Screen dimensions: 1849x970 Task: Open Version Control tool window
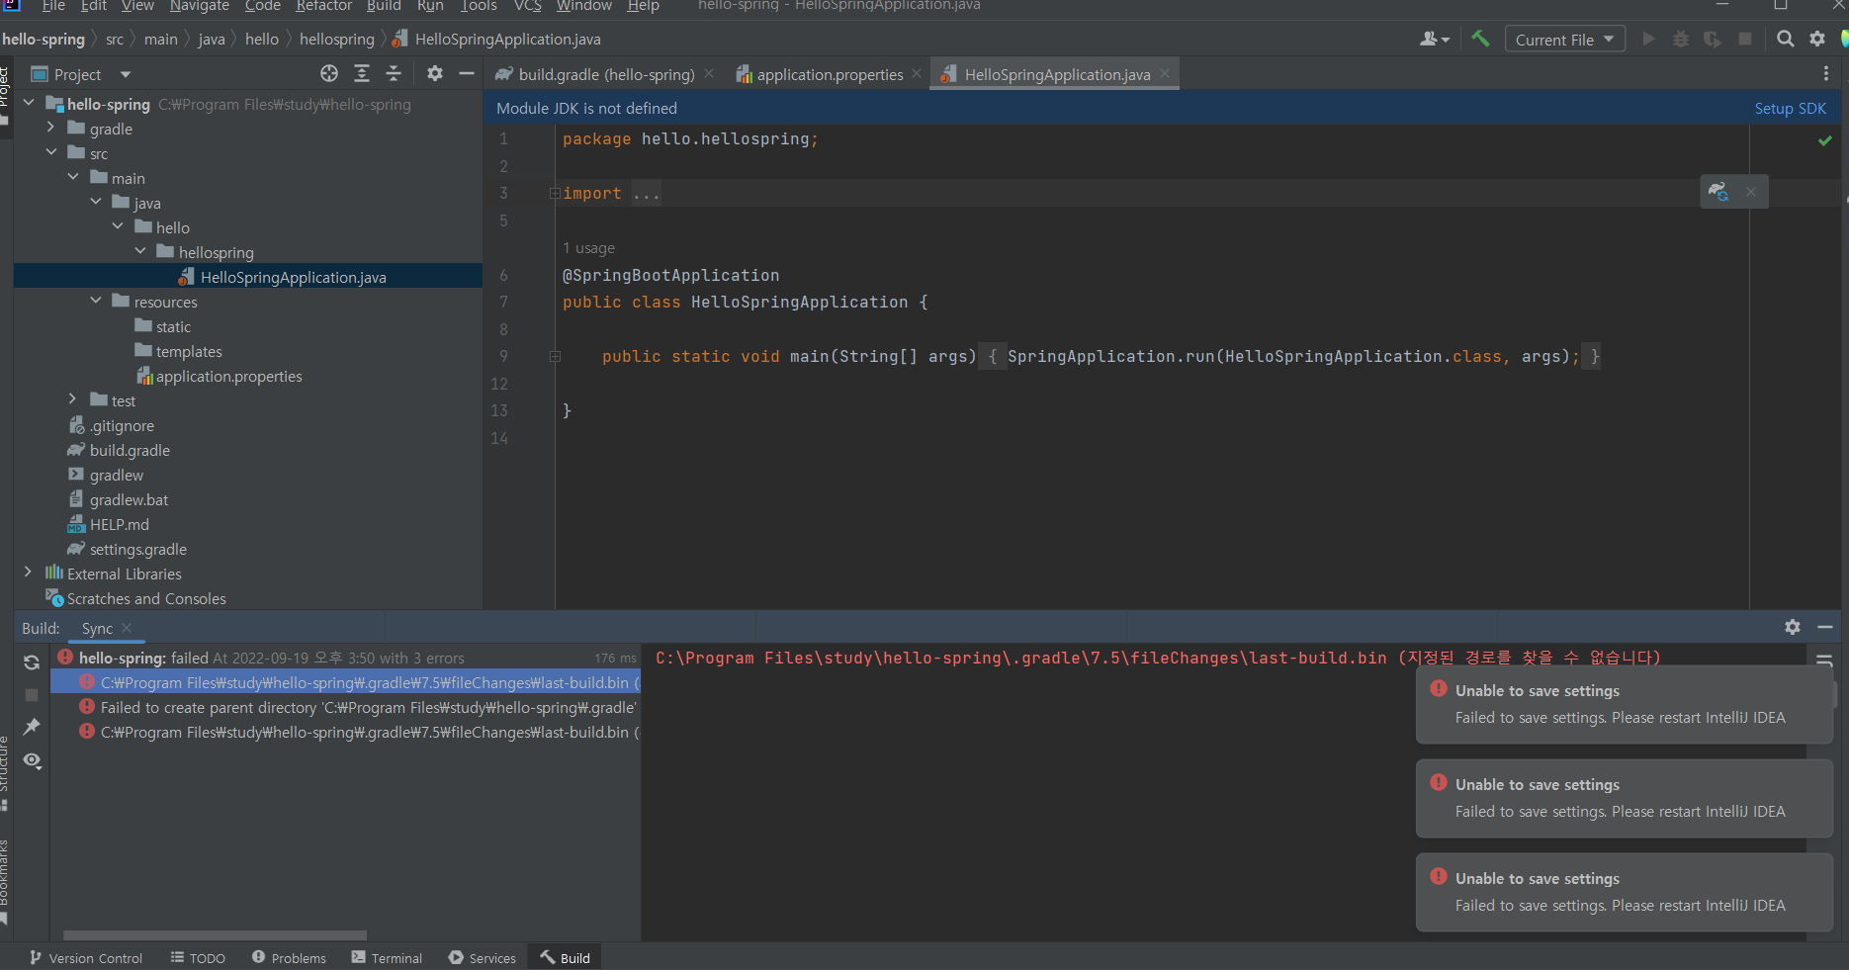coord(86,957)
